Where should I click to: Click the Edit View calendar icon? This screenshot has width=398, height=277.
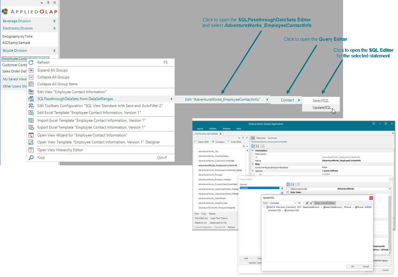(x=31, y=92)
